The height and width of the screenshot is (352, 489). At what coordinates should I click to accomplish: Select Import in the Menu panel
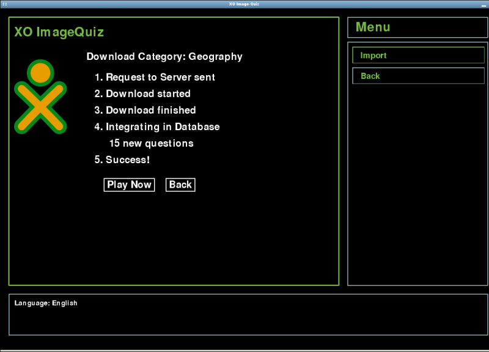(418, 56)
